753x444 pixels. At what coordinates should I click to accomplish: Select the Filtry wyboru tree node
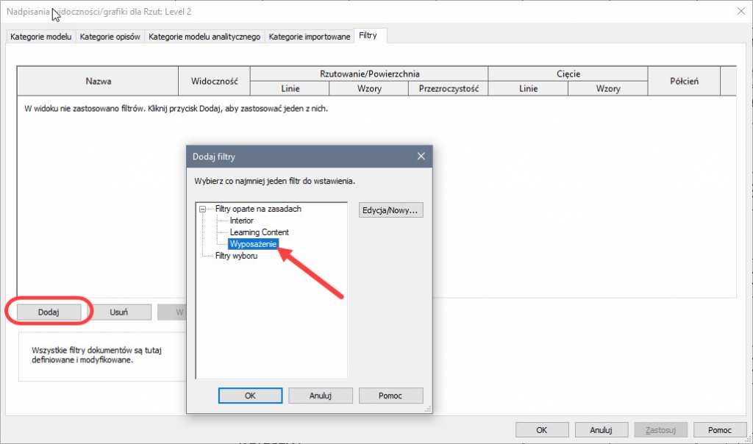coord(236,256)
